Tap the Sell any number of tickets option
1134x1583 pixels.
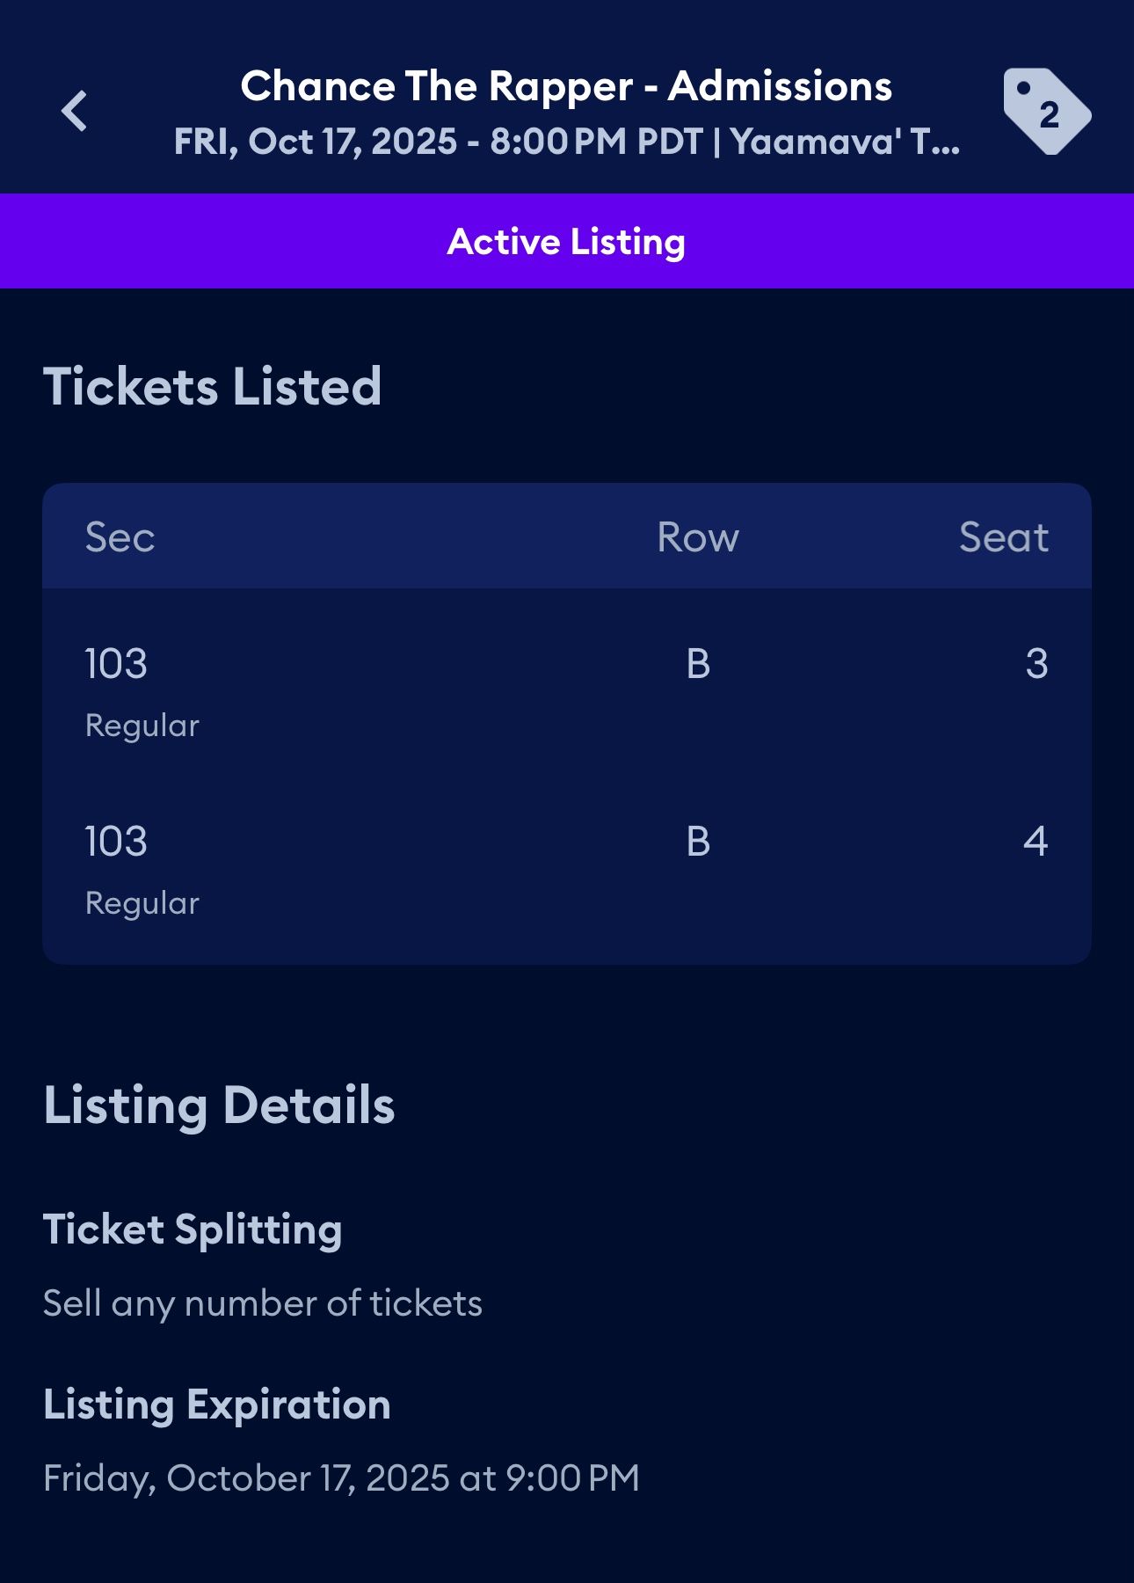coord(263,1303)
